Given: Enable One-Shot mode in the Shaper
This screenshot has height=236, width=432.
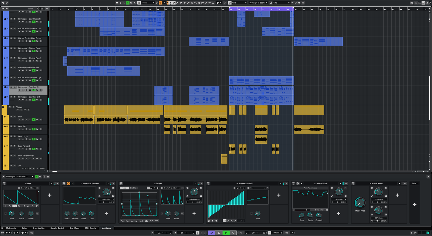Looking at the screenshot, I should [x=133, y=188].
